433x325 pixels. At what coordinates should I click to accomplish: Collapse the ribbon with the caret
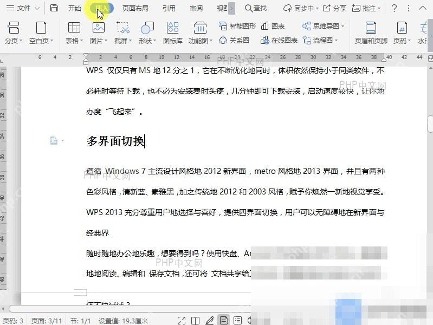pyautogui.click(x=423, y=8)
